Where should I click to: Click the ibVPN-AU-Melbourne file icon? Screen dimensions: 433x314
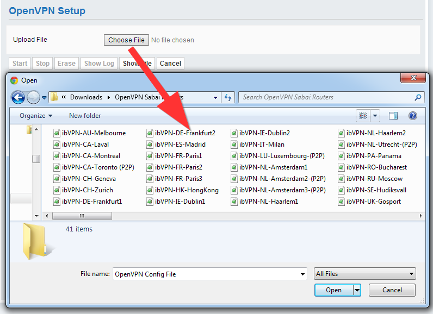(57, 133)
